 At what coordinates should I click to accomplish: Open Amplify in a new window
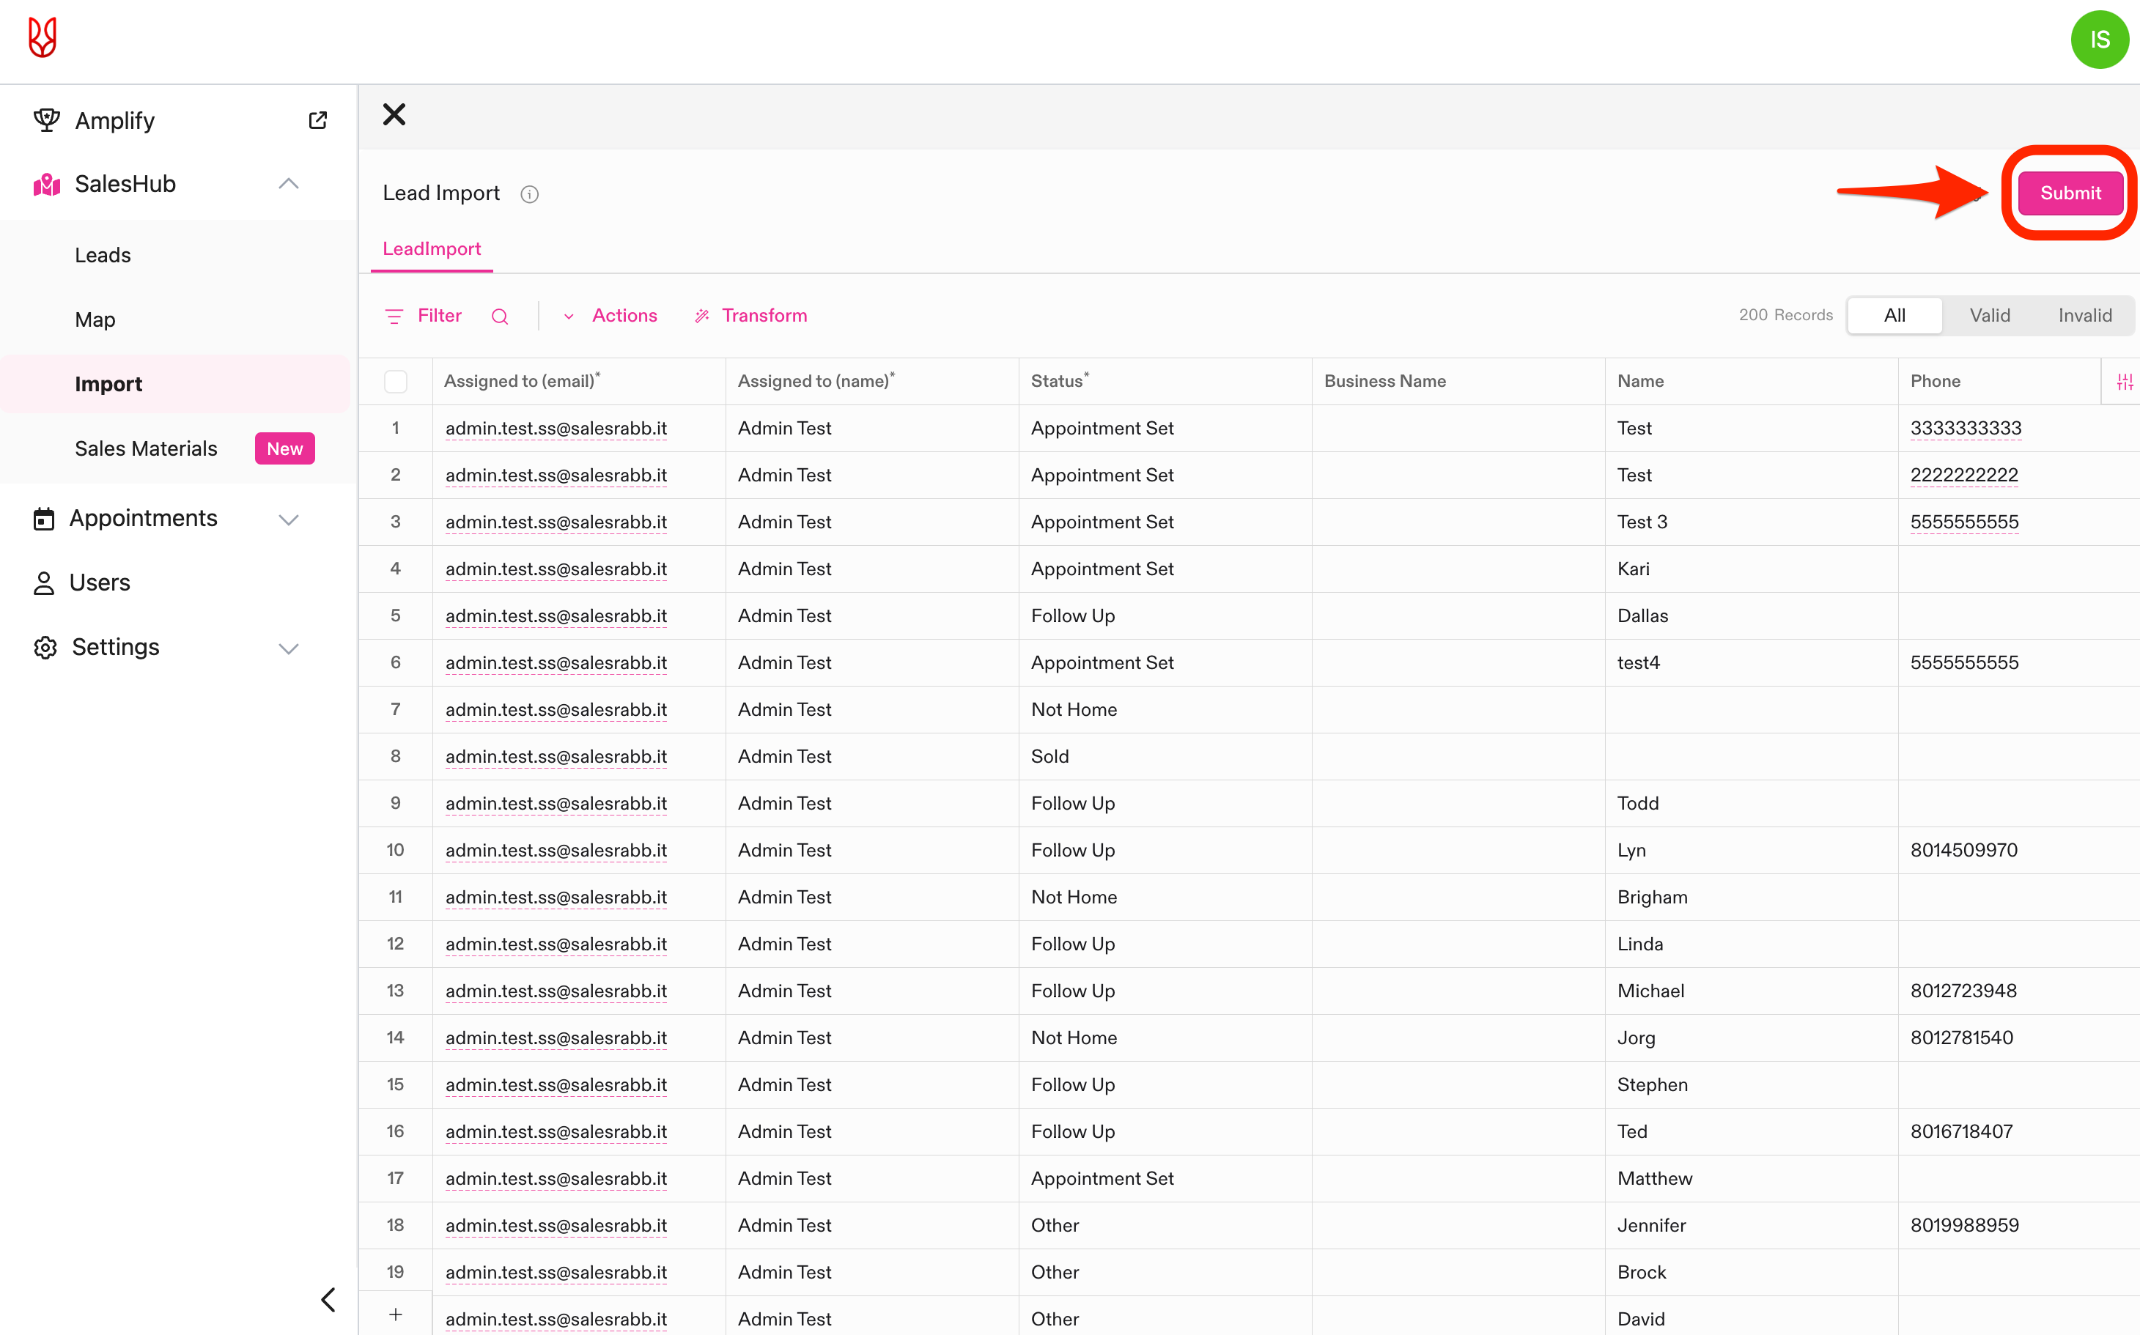coord(318,119)
